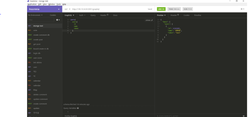This screenshot has height=117, width=248.
Task: Open the response Timeline tab
Action: [x=198, y=15]
